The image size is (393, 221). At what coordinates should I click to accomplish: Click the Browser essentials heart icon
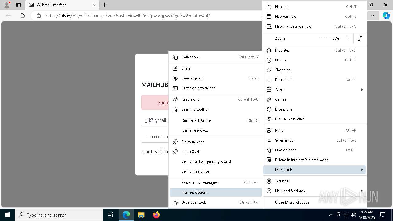[x=269, y=119]
